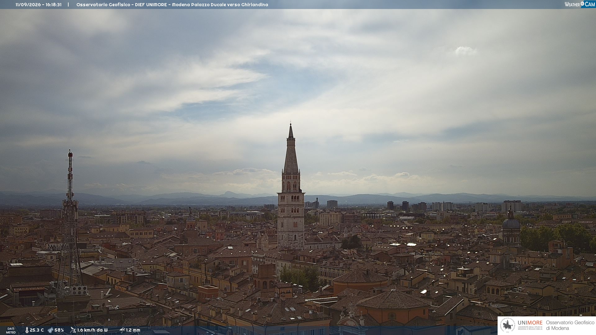596x335 pixels.
Task: Click the UNIMORE university seal emblem
Action: [x=508, y=325]
